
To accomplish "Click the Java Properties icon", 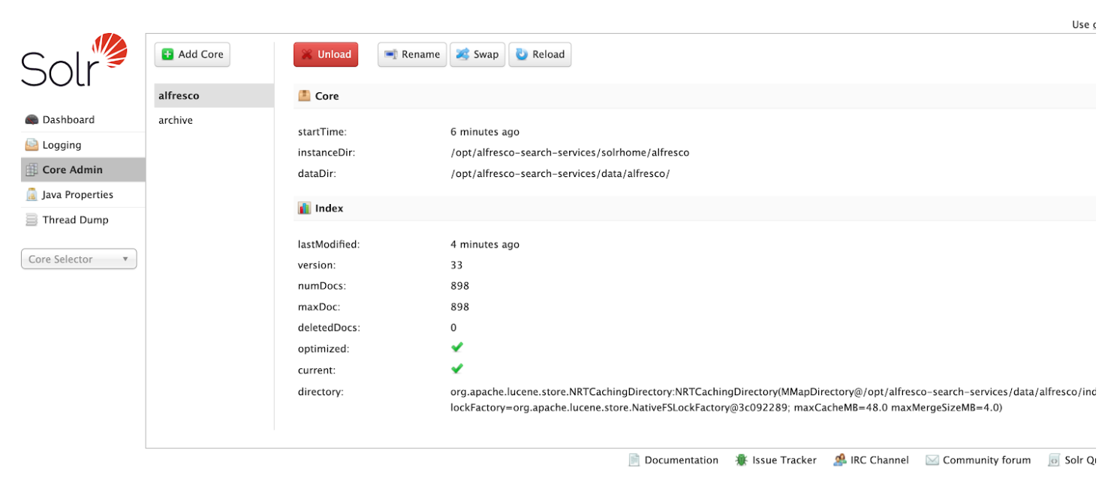I will coord(32,195).
